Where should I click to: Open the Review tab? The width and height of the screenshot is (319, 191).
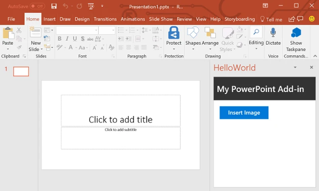(x=184, y=19)
